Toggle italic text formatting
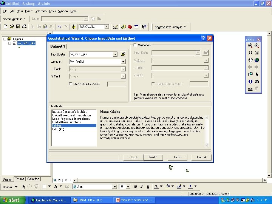This screenshot has width=272, height=204. click(142, 187)
